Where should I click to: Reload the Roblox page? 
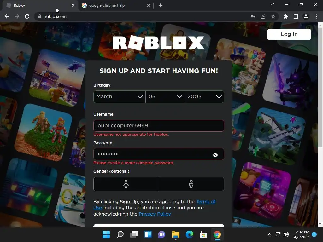coord(27,16)
